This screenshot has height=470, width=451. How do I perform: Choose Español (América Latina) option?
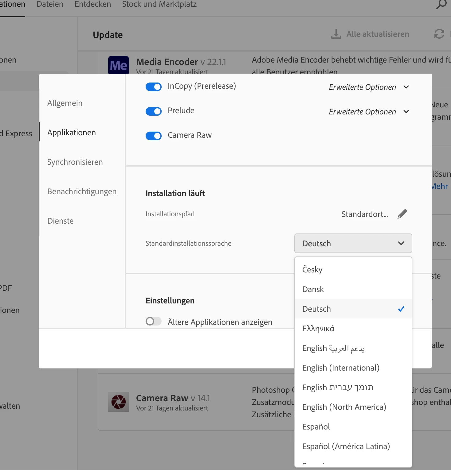[x=353, y=446]
